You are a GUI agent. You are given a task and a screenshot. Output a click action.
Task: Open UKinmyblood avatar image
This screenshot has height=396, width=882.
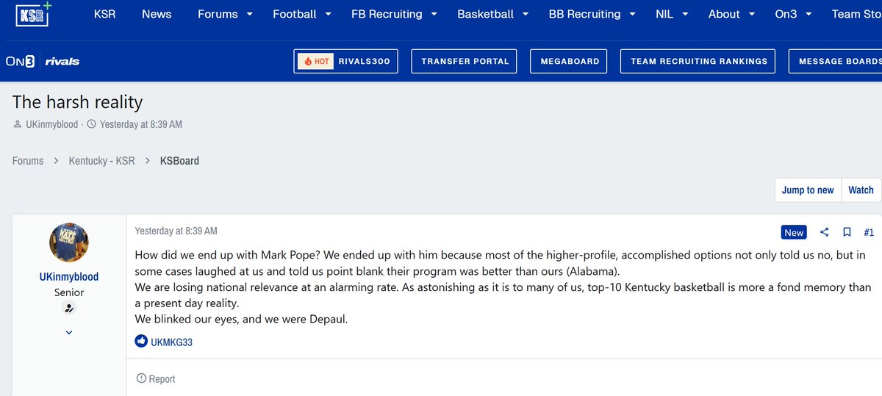coord(69,243)
